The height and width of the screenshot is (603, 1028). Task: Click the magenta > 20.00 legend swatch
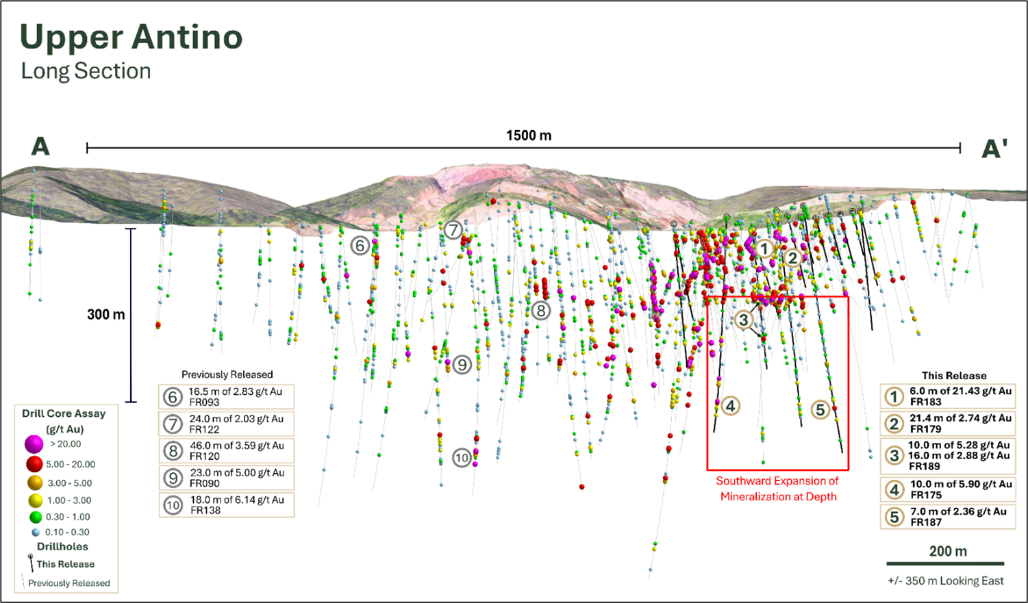pyautogui.click(x=34, y=444)
